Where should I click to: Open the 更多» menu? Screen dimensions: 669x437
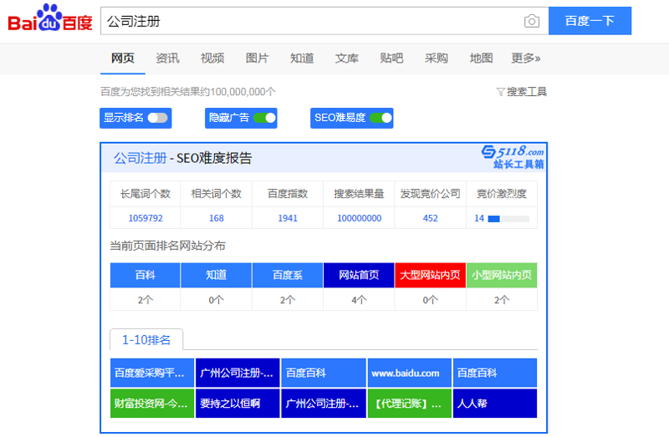[526, 58]
